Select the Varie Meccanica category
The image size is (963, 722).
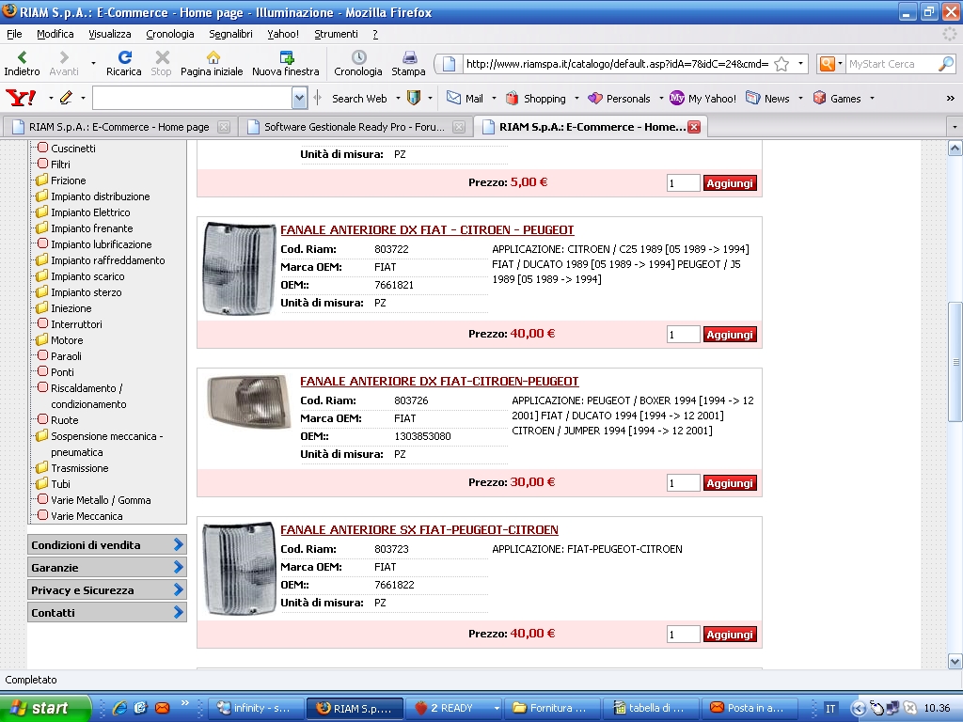pyautogui.click(x=87, y=516)
